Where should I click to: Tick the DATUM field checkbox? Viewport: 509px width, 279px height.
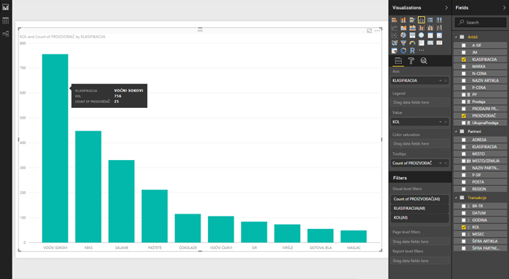[463, 213]
